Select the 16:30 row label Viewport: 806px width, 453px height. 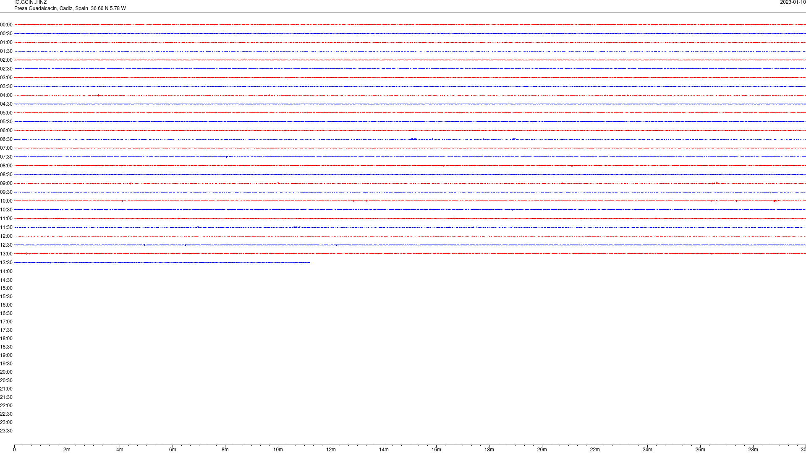pyautogui.click(x=6, y=313)
